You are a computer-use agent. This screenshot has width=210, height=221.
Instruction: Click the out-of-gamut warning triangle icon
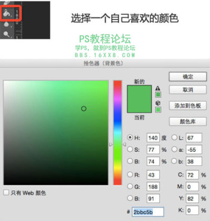(158, 88)
